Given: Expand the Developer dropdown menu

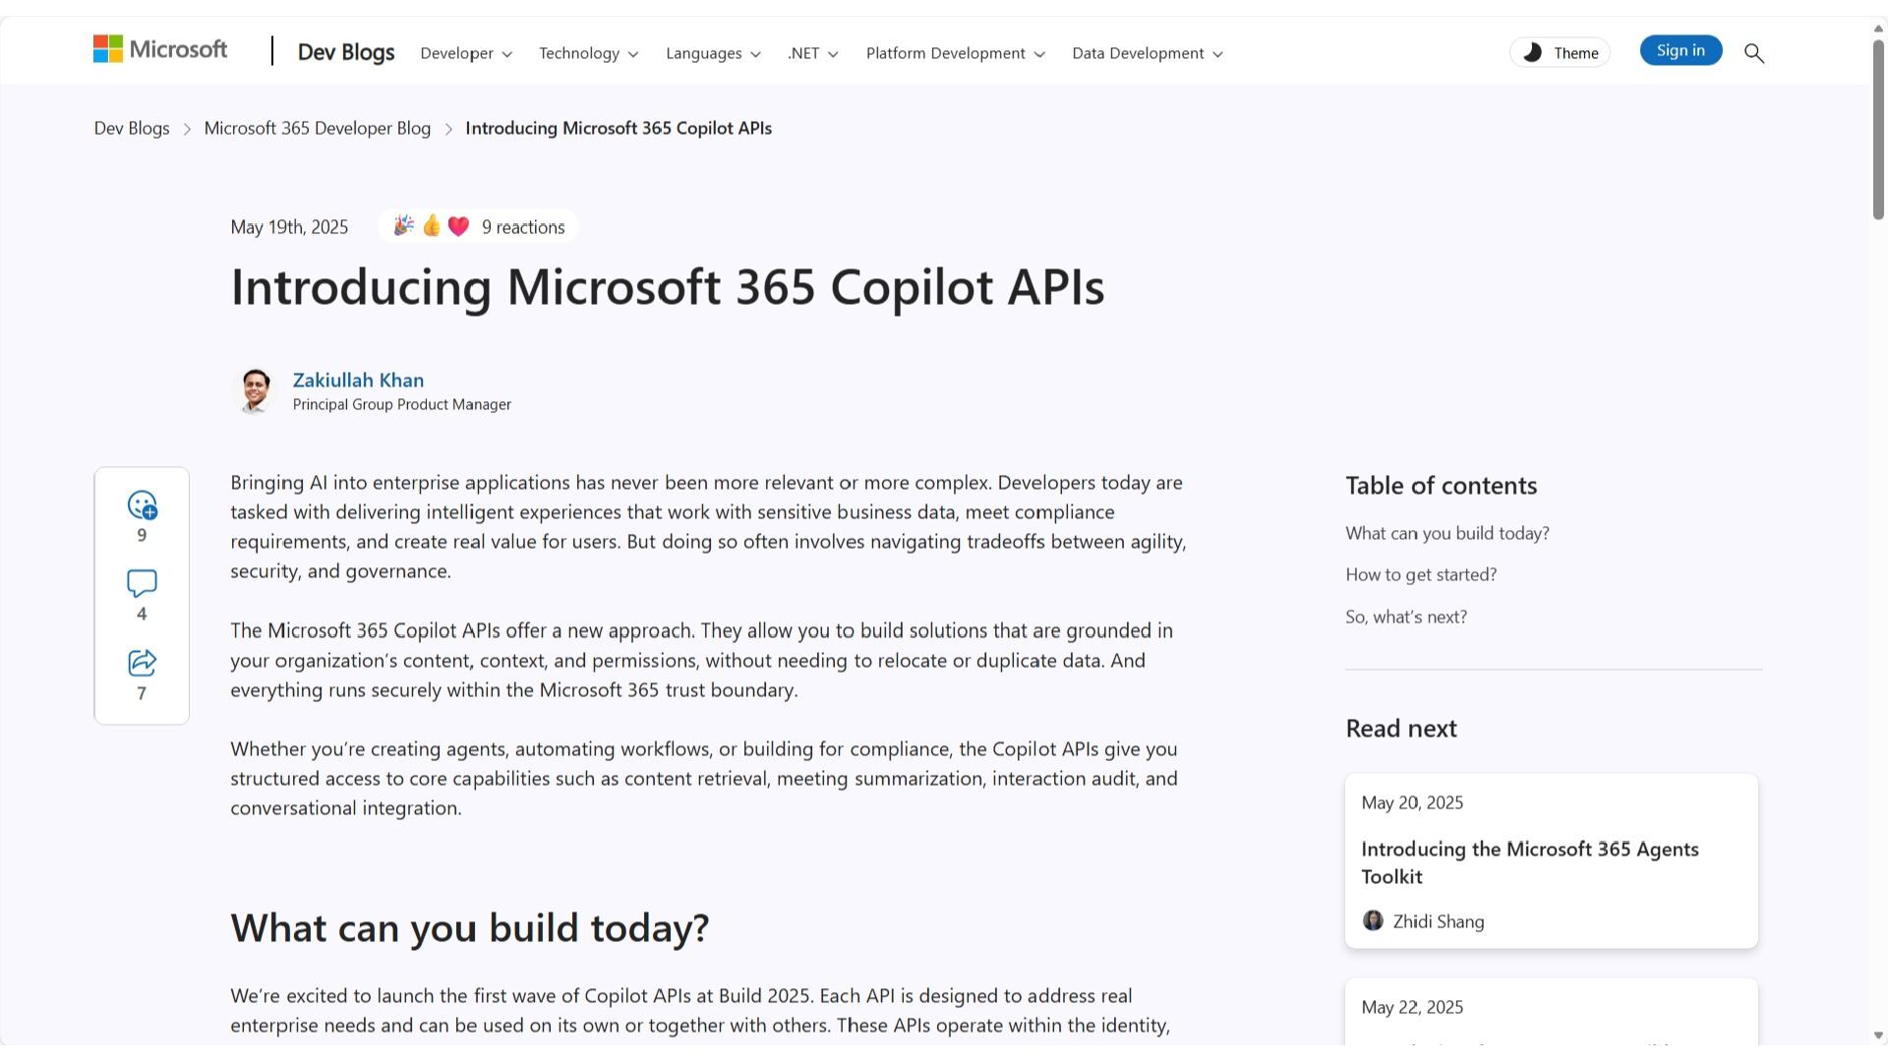Looking at the screenshot, I should pyautogui.click(x=466, y=54).
